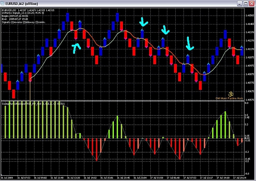
Task: Click the '17 Jul 20:24' time axis label
Action: point(239,178)
